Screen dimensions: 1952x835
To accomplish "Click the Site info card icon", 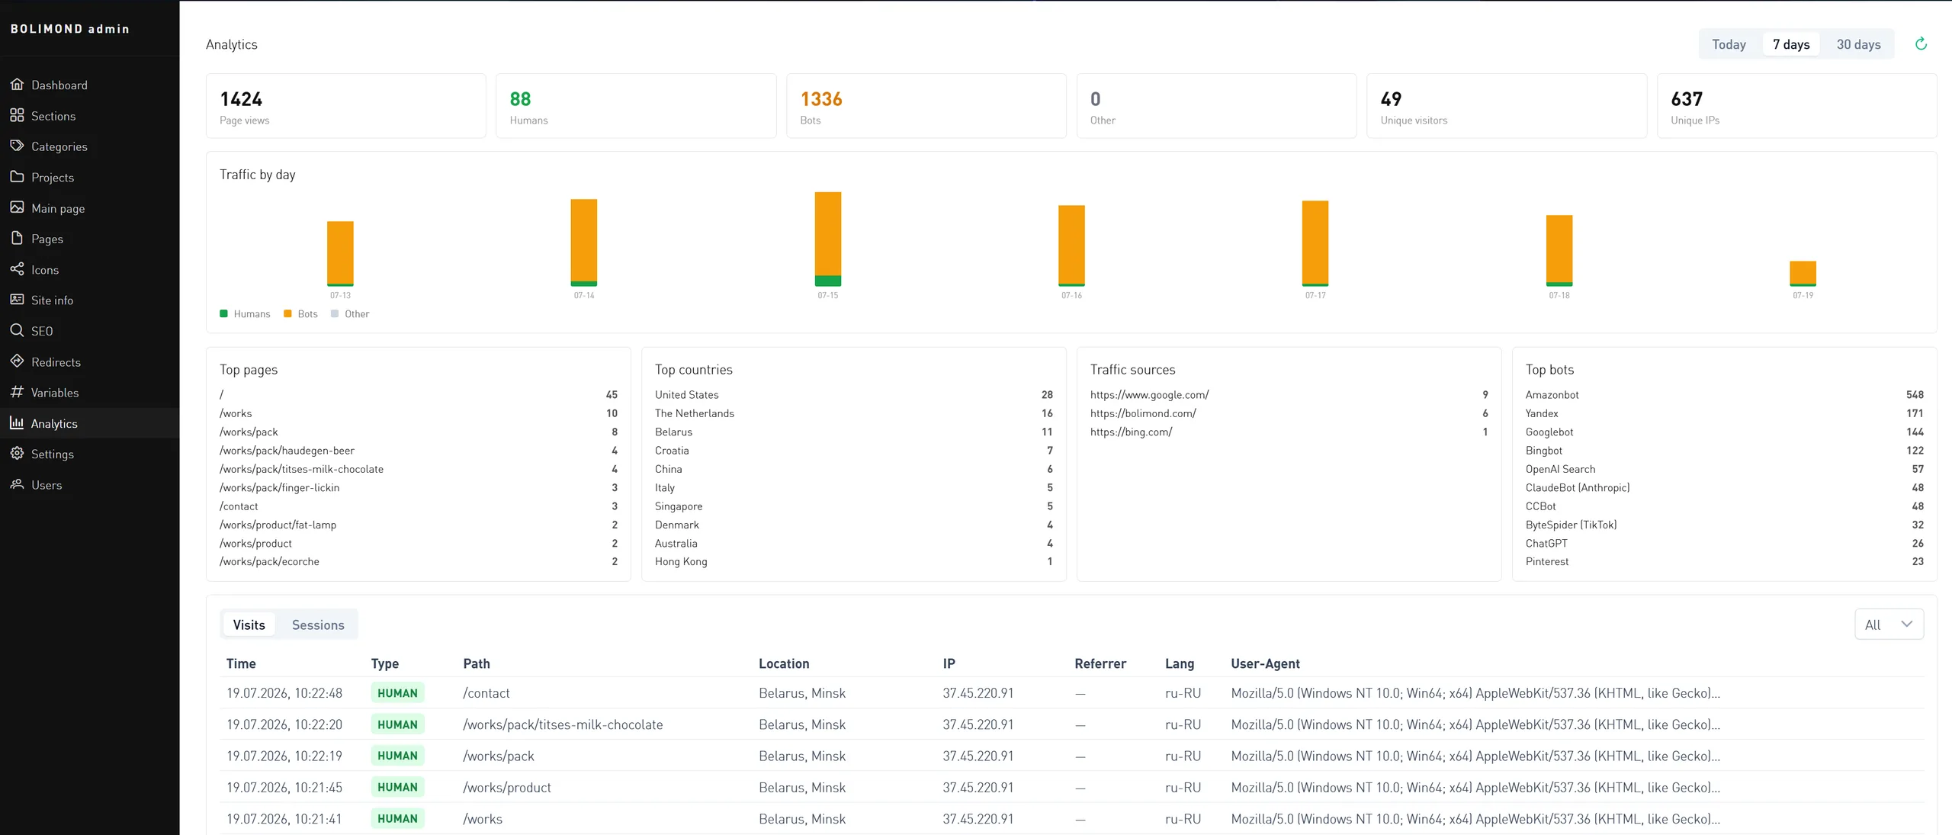I will coord(17,300).
